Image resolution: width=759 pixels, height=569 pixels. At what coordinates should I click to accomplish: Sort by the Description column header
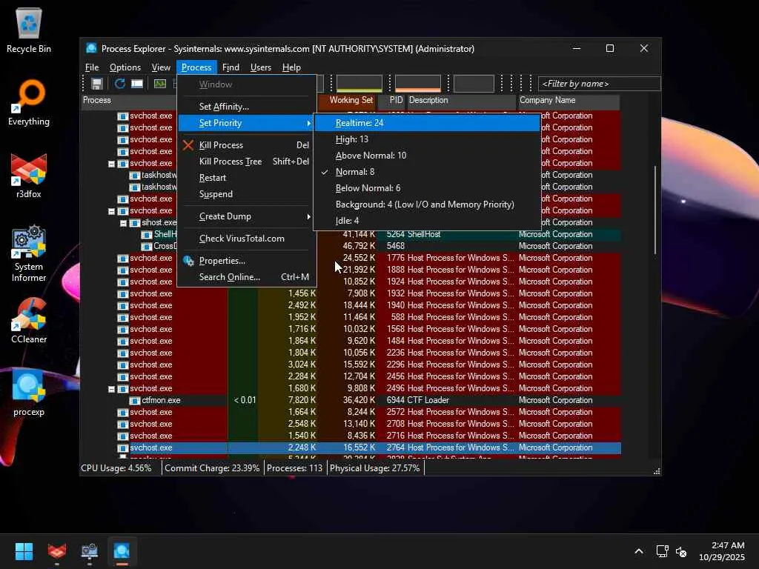[x=461, y=100]
